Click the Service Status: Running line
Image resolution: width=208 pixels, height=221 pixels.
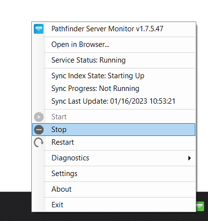[x=89, y=60]
